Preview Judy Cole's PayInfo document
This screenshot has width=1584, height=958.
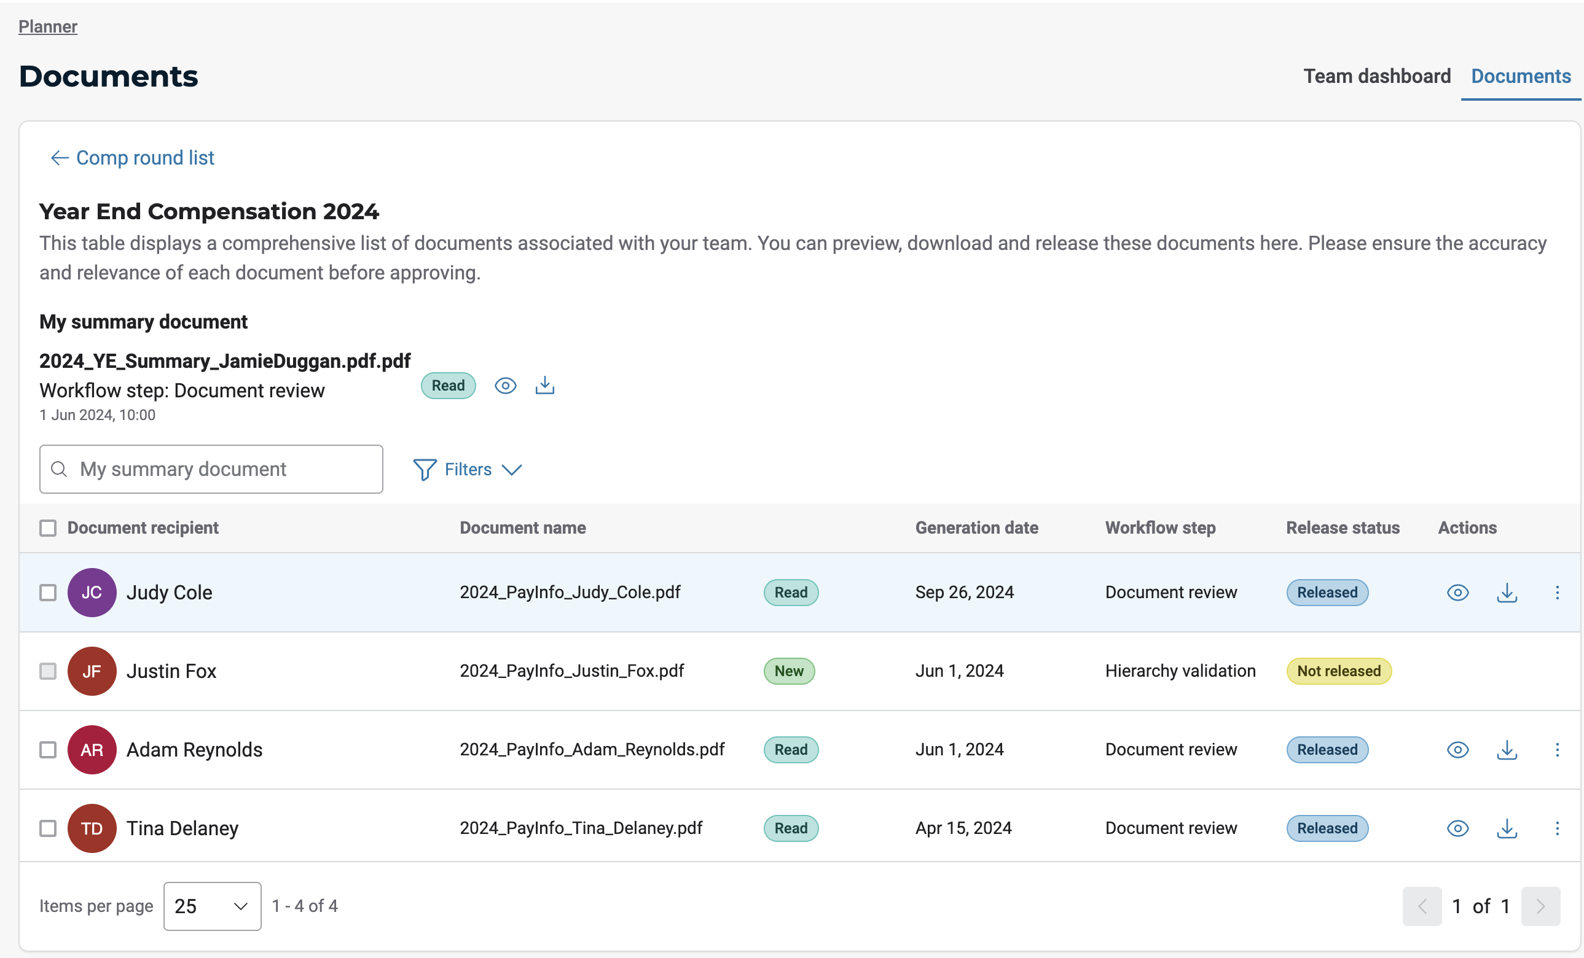(1457, 593)
